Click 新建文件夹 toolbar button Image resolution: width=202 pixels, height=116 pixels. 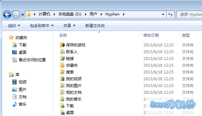[x=95, y=26]
